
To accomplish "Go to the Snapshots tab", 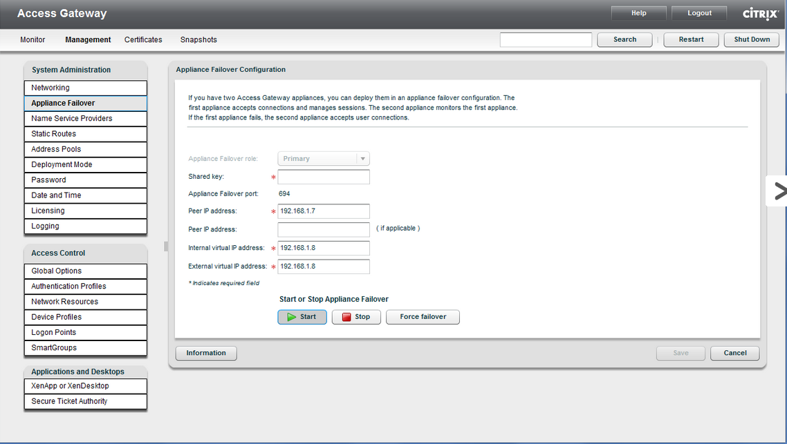I will pos(198,40).
